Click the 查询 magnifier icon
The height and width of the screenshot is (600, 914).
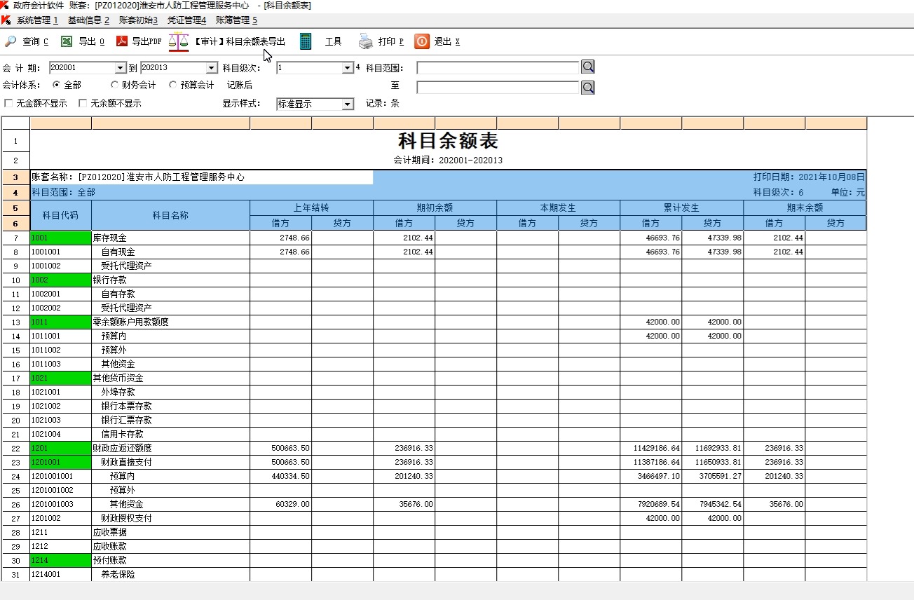(x=11, y=41)
